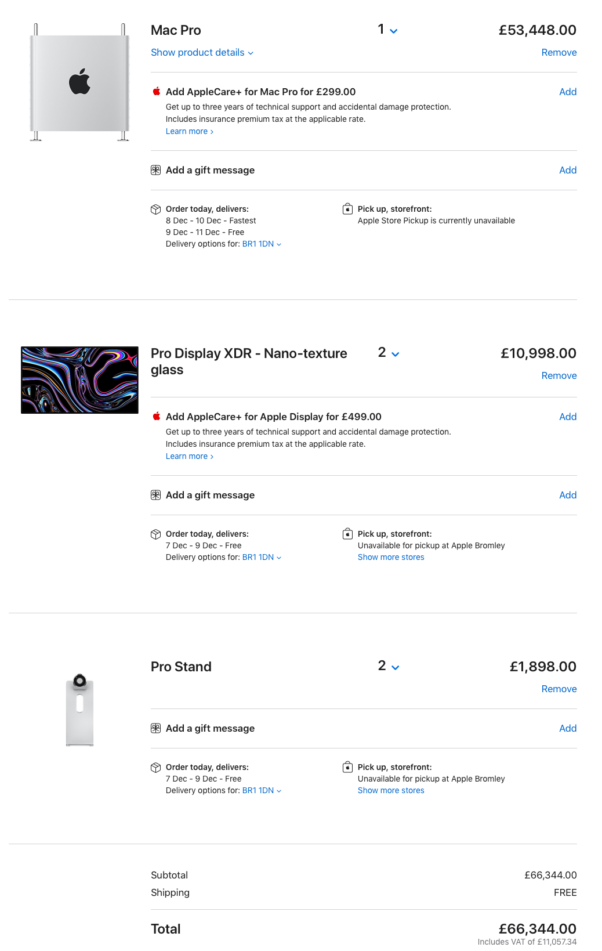Expand Show product details for Mac Pro
The height and width of the screenshot is (951, 602).
[x=202, y=52]
